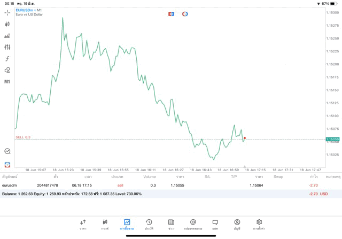Switch to the quotes (ราคา) tab

tap(83, 224)
